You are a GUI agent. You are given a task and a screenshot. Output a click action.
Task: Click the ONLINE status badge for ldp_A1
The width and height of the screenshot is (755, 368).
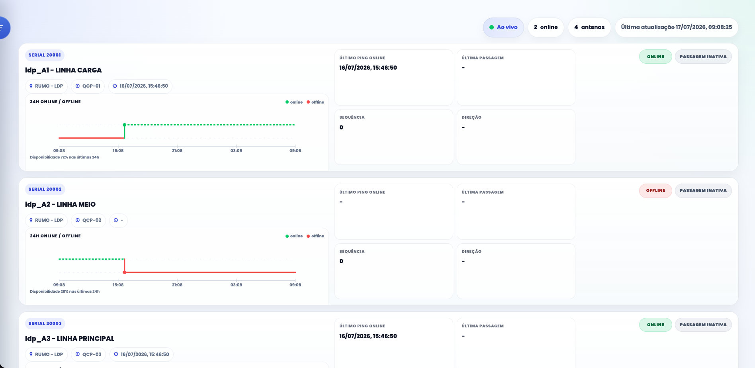pyautogui.click(x=655, y=57)
